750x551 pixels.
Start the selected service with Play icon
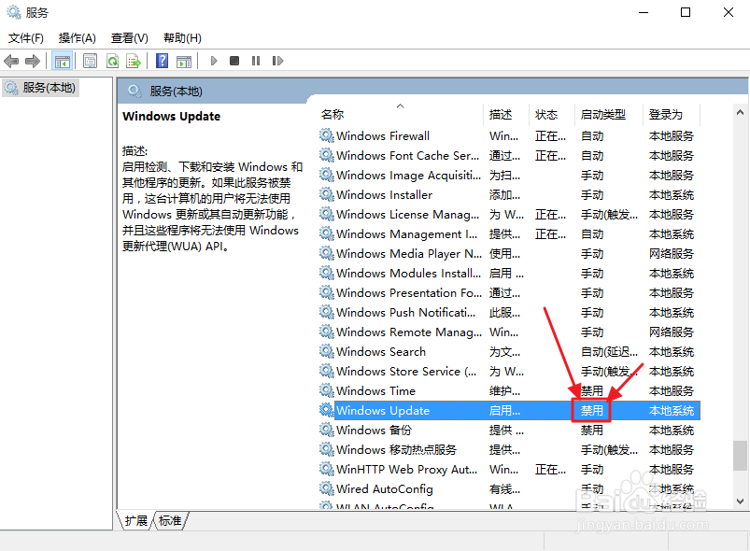pos(214,61)
